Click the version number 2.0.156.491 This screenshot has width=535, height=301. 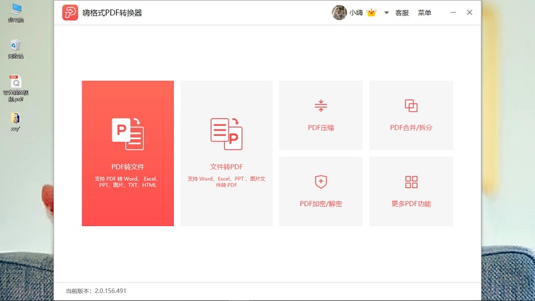[110, 291]
